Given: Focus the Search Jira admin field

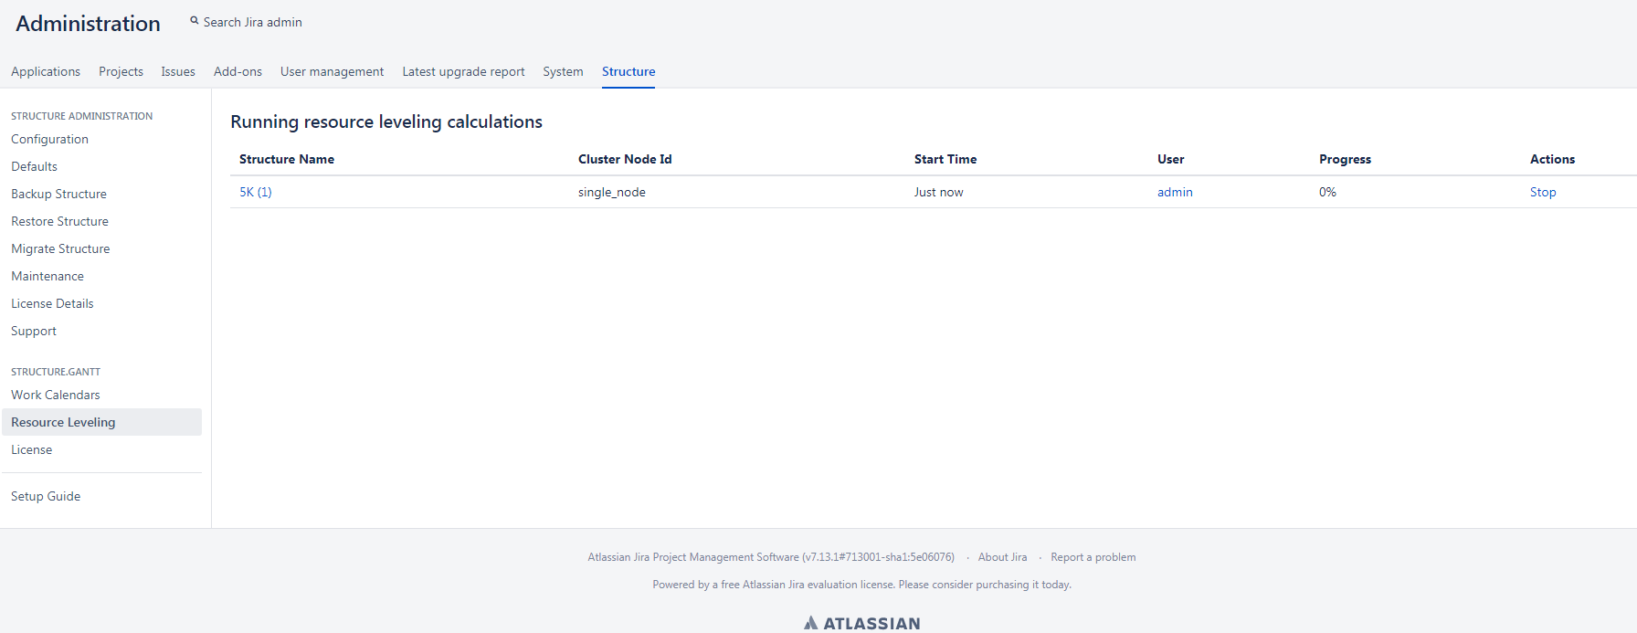Looking at the screenshot, I should 252,22.
